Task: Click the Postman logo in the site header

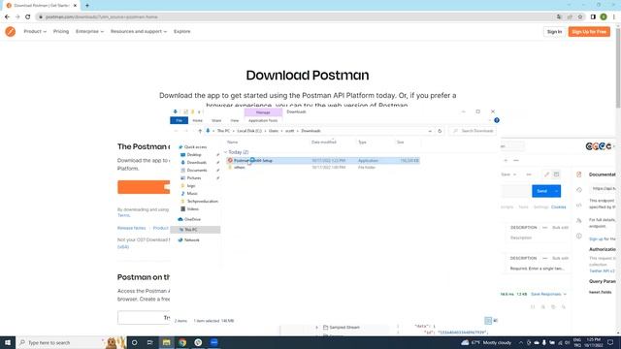Action: point(11,32)
